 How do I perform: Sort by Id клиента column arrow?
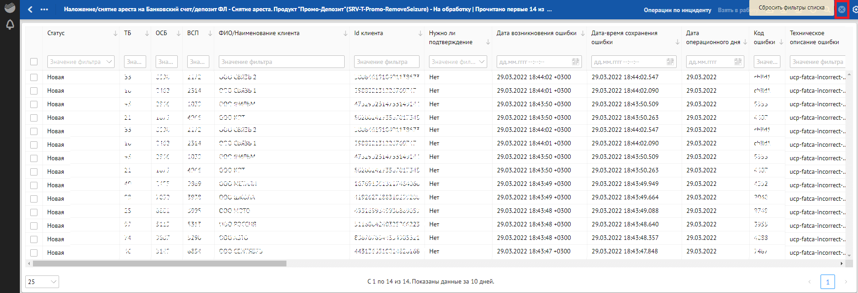pyautogui.click(x=420, y=33)
